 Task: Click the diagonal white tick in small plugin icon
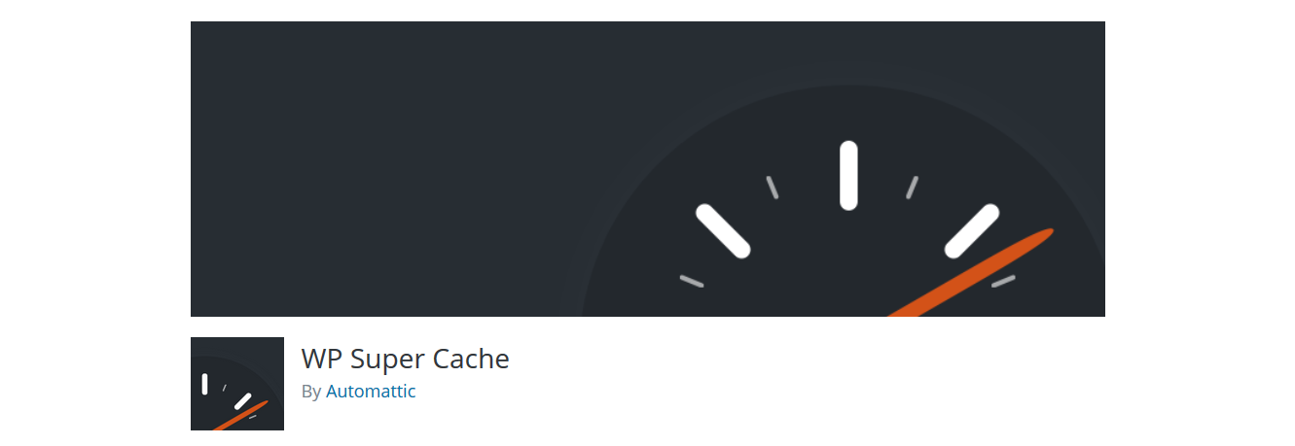tap(243, 400)
